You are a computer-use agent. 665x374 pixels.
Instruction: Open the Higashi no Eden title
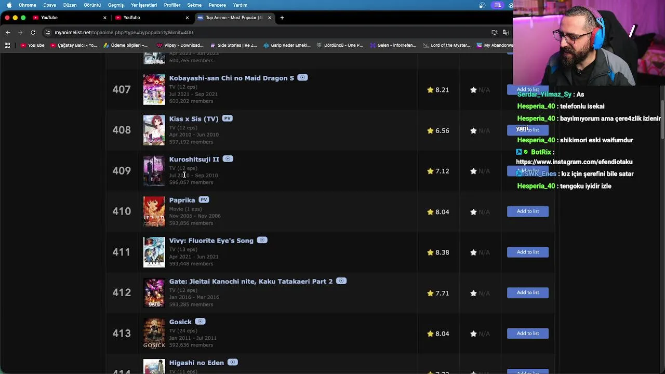tap(196, 363)
